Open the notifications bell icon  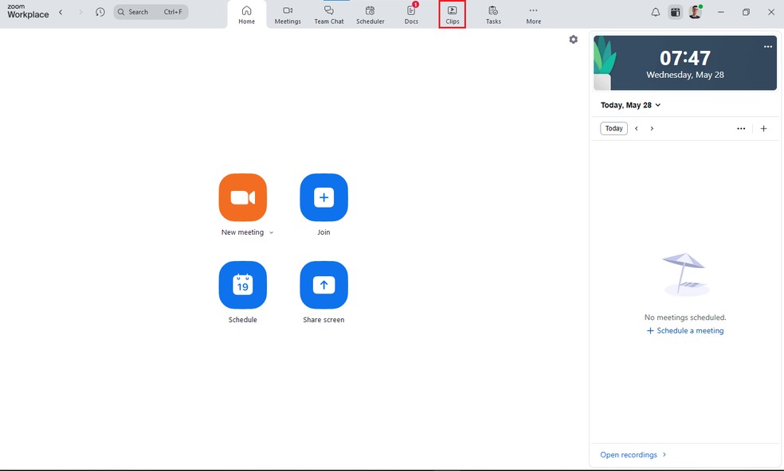655,13
